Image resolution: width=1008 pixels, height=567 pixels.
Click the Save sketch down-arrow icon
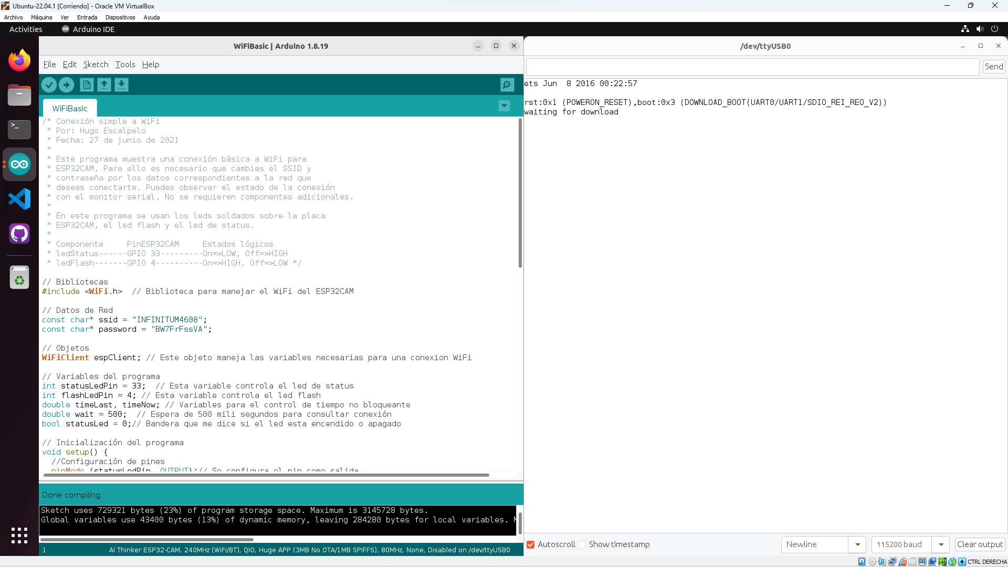pos(121,85)
